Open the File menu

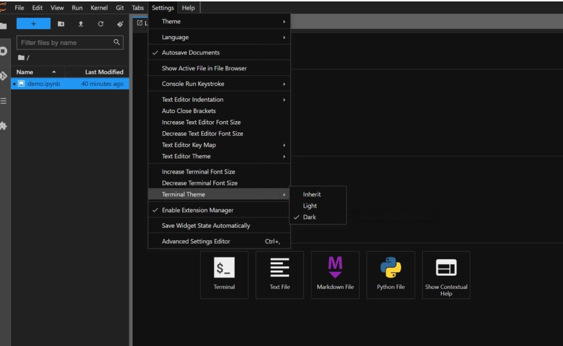(x=19, y=8)
